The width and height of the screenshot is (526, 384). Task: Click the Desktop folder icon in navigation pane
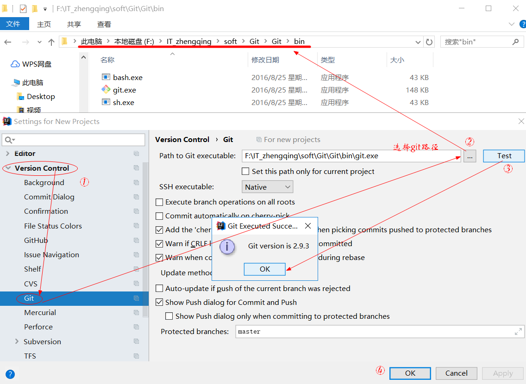(20, 97)
